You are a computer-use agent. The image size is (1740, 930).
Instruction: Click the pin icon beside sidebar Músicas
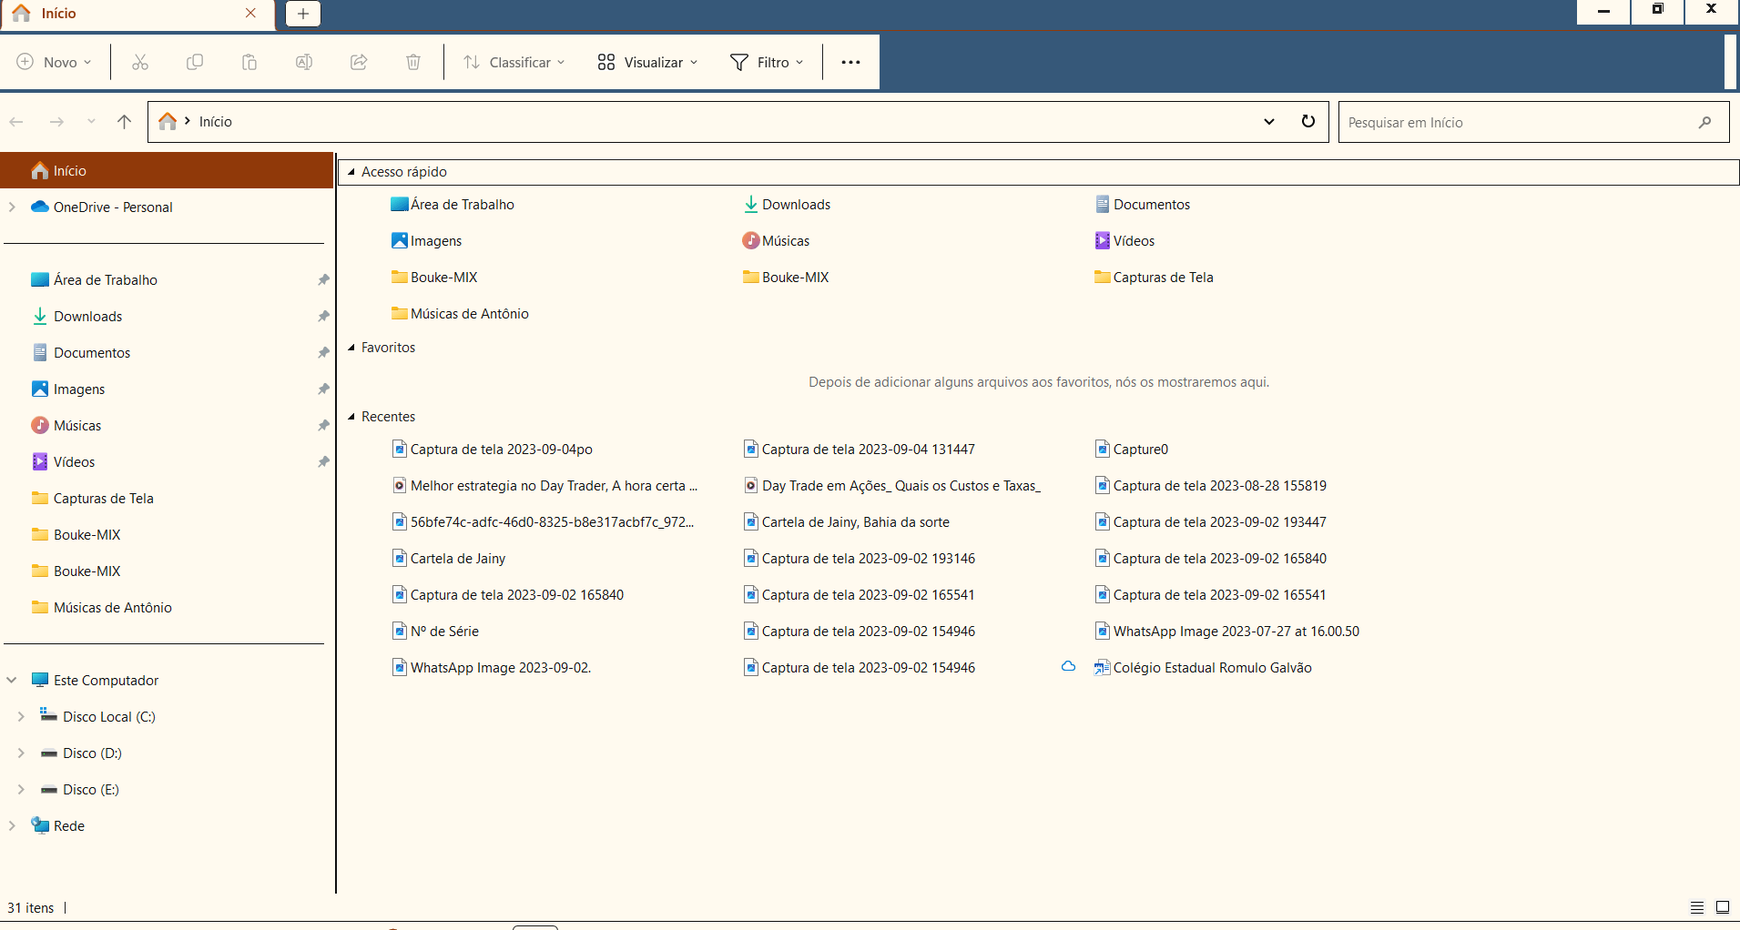coord(323,425)
